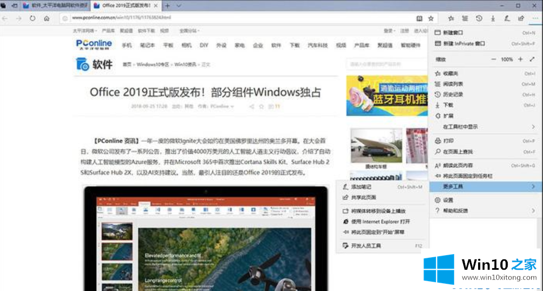Open the History toolbar icon
Image resolution: width=543 pixels, height=291 pixels.
tap(479, 18)
